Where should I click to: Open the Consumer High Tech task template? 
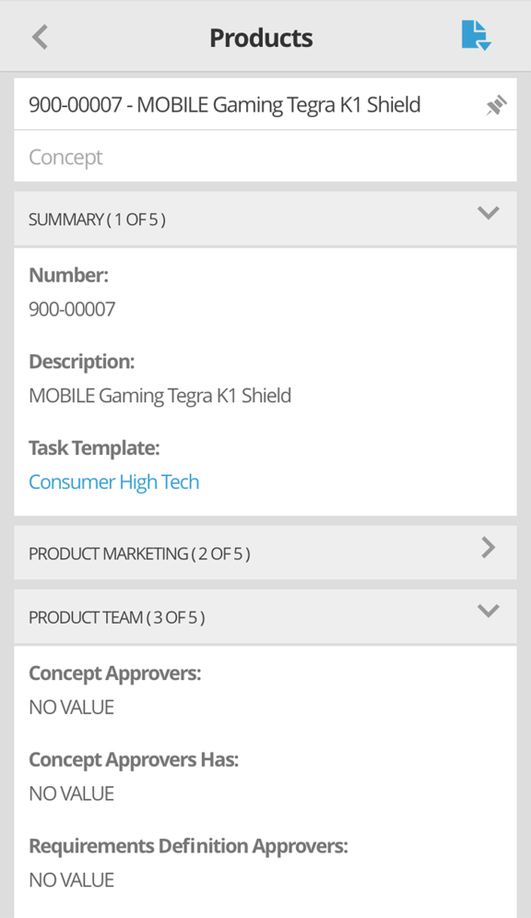coord(114,482)
